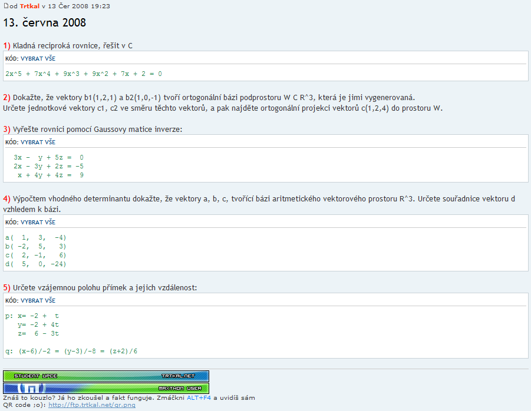Select all code in the vectors a, b, c block
This screenshot has height=411, width=531.
(38, 222)
